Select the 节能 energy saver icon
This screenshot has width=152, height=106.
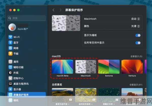(10, 54)
